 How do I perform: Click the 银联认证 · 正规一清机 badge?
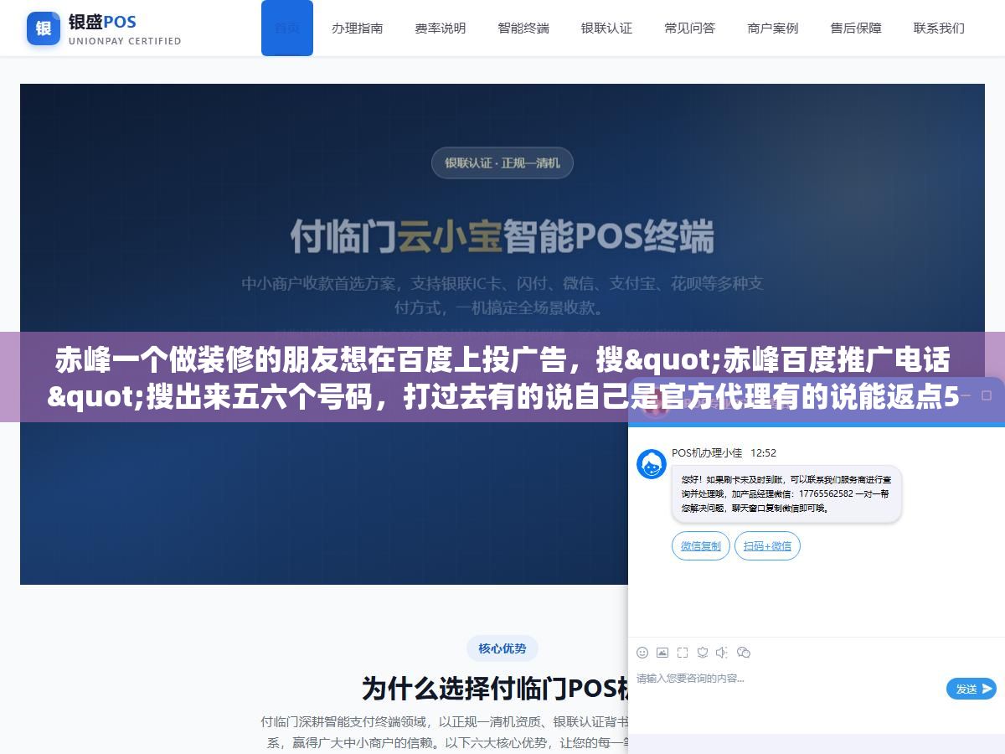click(x=502, y=163)
